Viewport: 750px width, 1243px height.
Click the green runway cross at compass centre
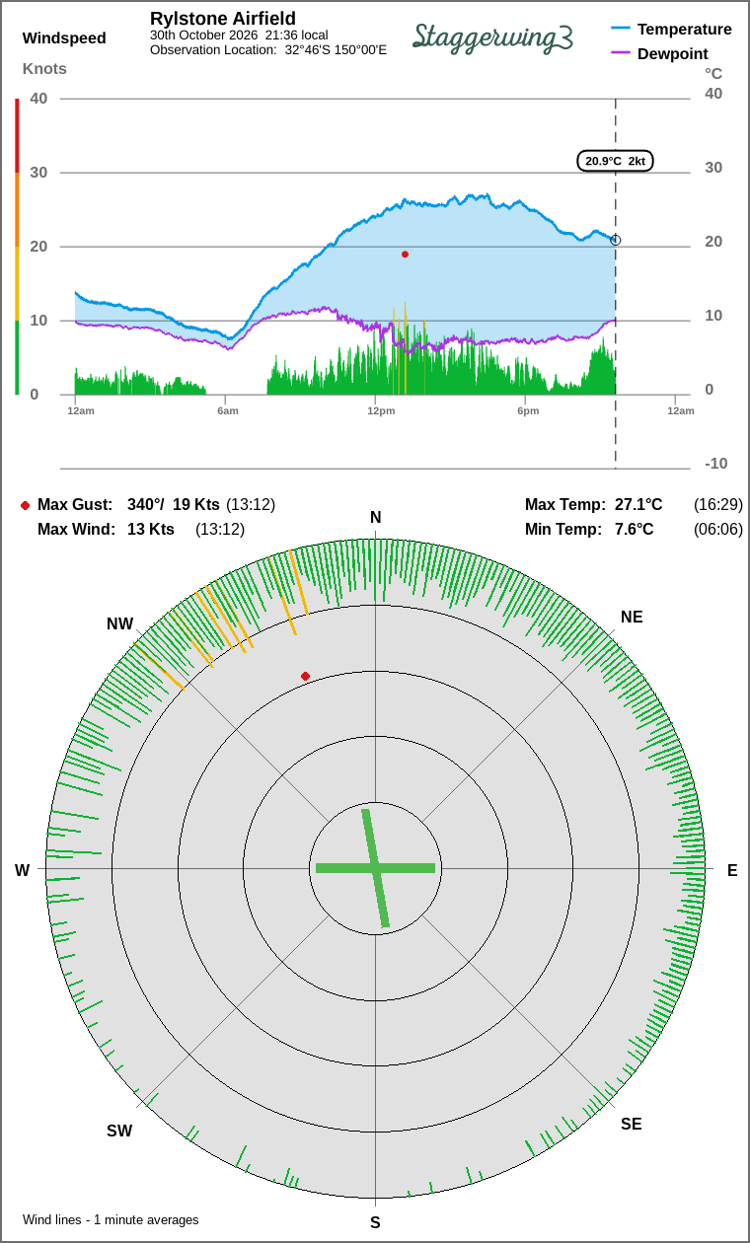(x=375, y=868)
